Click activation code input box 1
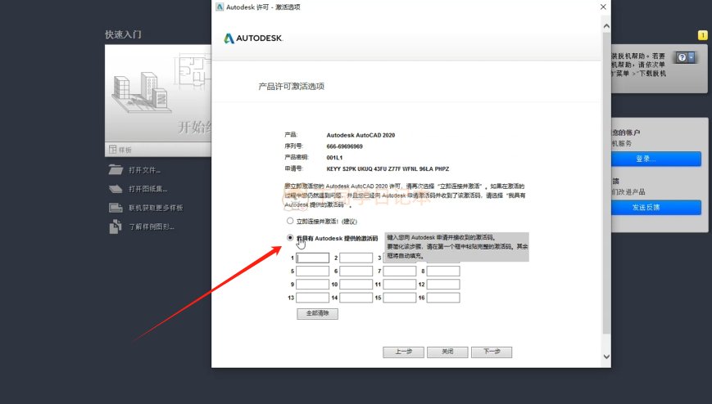This screenshot has width=712, height=404. (312, 258)
